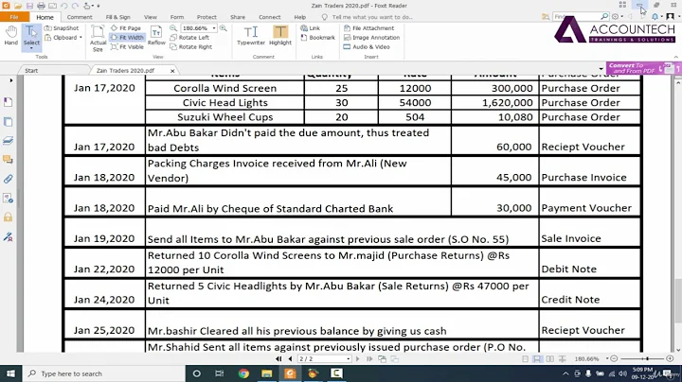Select the Typewriter tool

[x=251, y=36]
